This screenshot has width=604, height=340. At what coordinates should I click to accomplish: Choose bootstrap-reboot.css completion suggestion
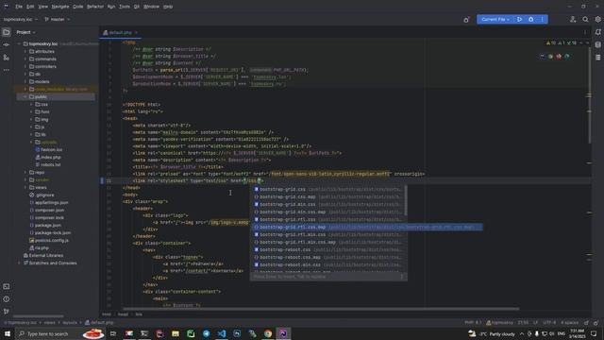pyautogui.click(x=328, y=249)
